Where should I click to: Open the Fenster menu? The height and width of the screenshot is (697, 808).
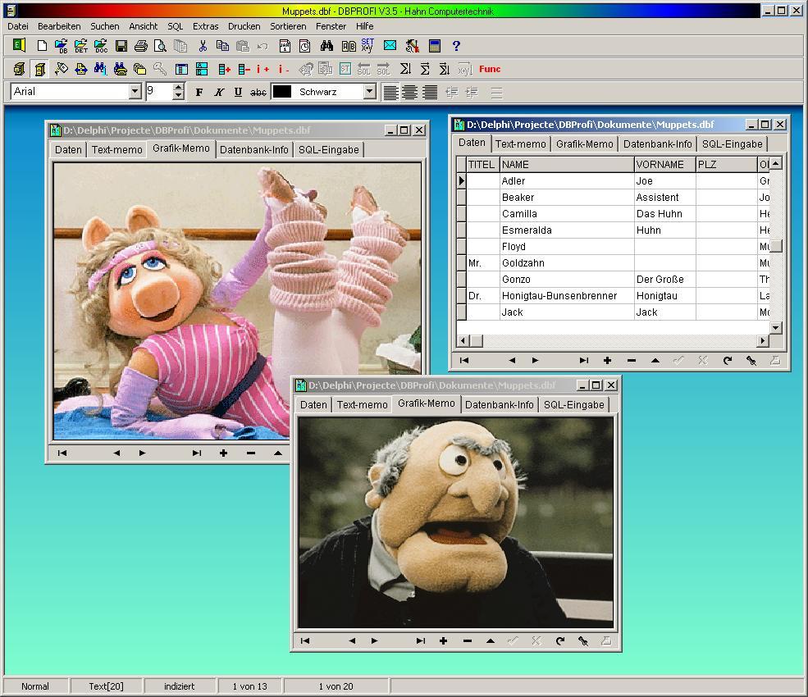pos(331,26)
